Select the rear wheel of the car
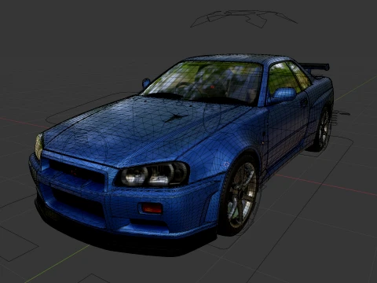The height and width of the screenshot is (283, 377). pyautogui.click(x=323, y=128)
